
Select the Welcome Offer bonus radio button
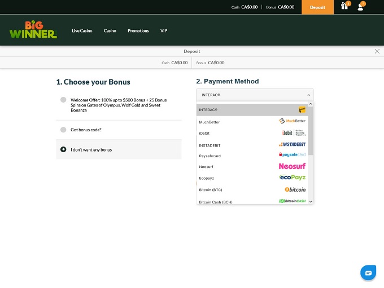(63, 100)
